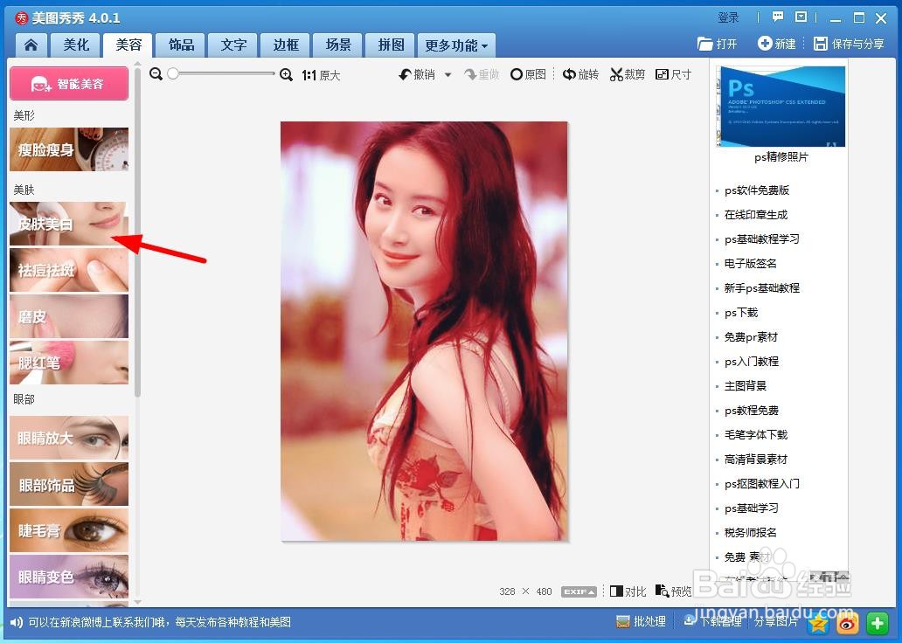Toggle the 对比 compare view
The image size is (902, 643).
tap(628, 591)
